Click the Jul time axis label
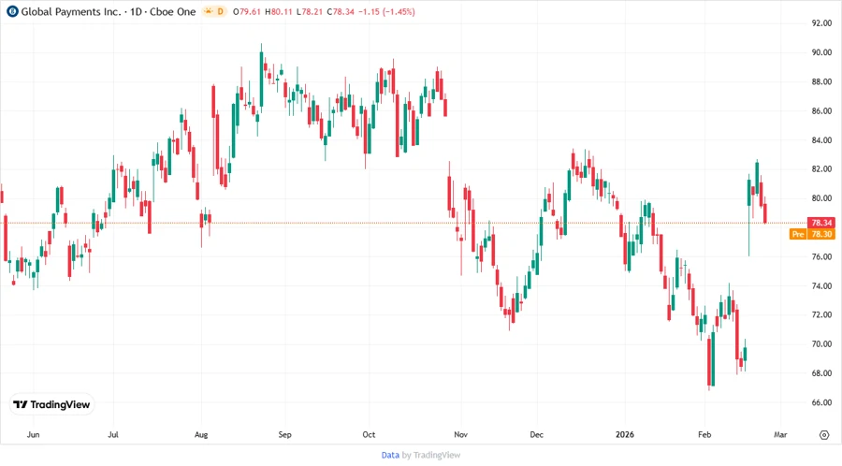 tap(113, 434)
